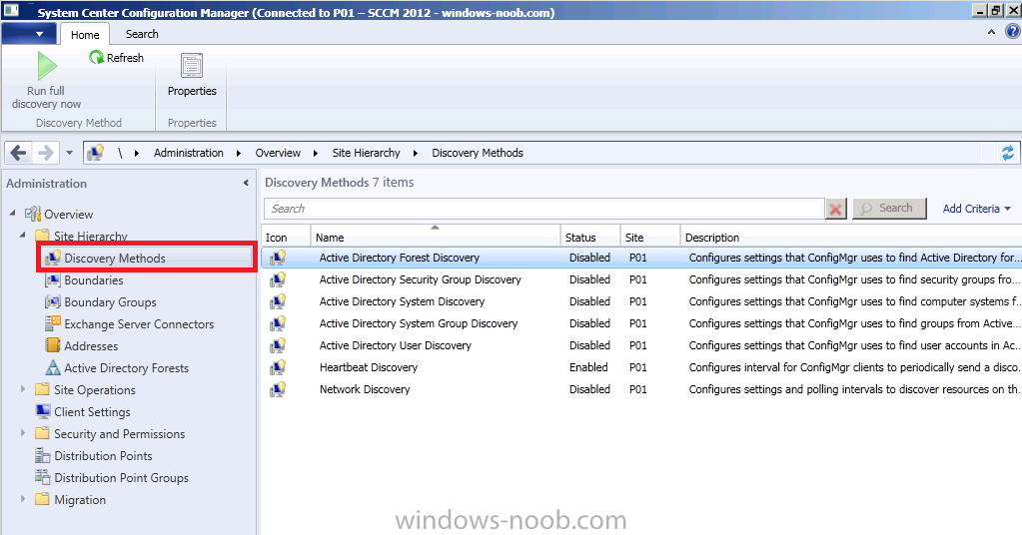This screenshot has height=535, width=1022.
Task: Sort by the Site column header
Action: [649, 236]
